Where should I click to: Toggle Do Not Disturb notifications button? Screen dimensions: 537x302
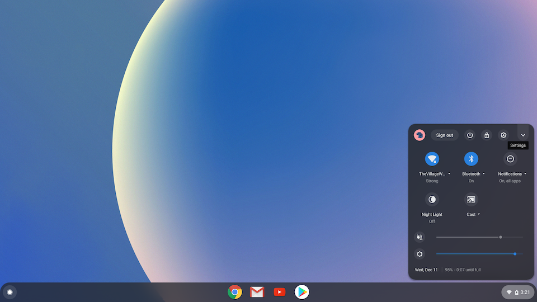[x=510, y=159]
